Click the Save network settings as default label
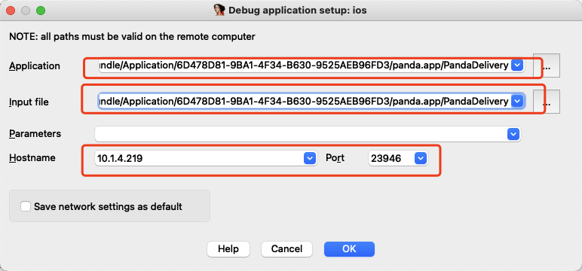582x271 pixels. pyautogui.click(x=108, y=206)
